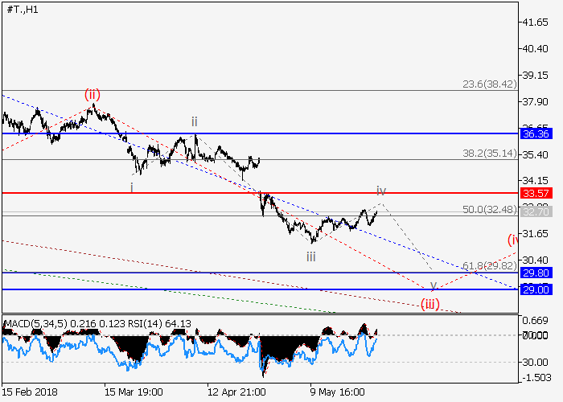Click the #T.,H1 chart symbol title
The image size is (563, 402).
[21, 10]
